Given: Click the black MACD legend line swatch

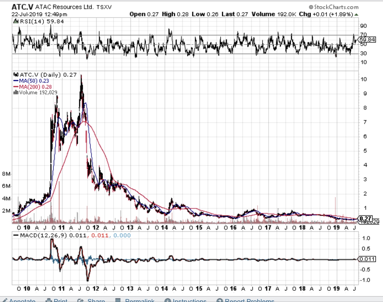Looking at the screenshot, I should tap(16, 235).
